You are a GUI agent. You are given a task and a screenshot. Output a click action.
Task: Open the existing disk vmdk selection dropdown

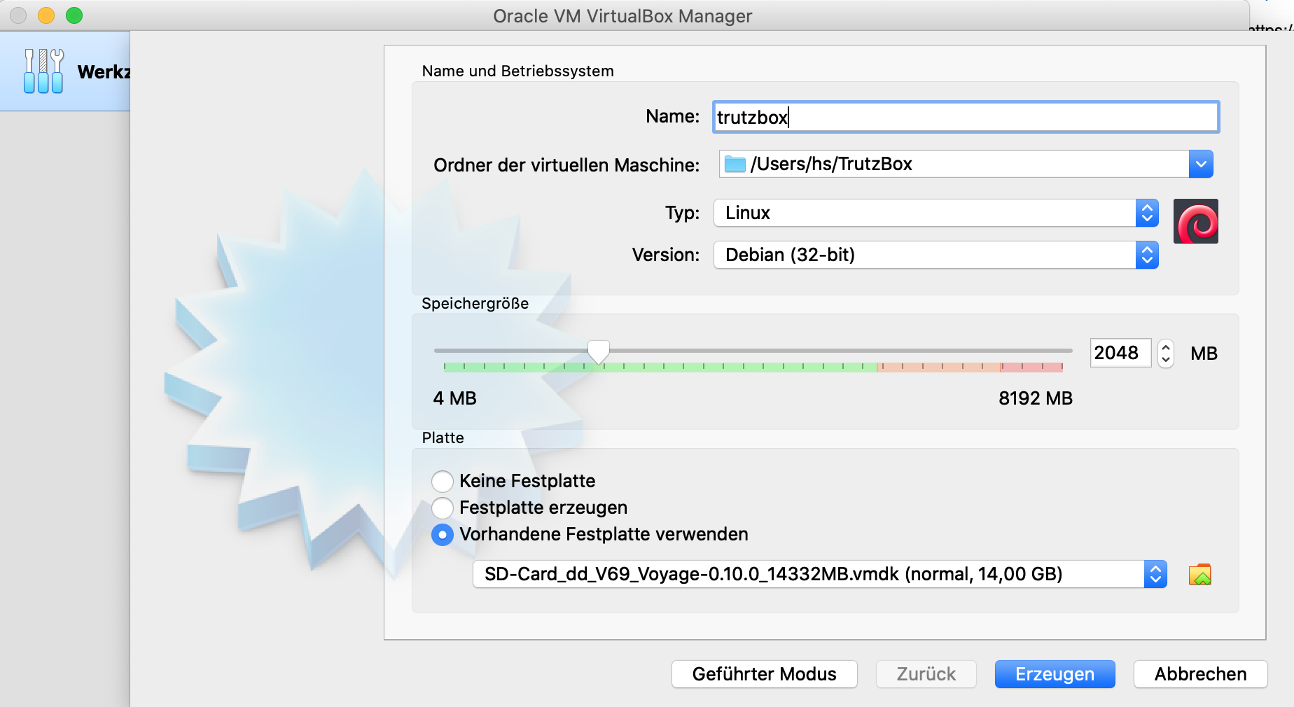coord(819,575)
